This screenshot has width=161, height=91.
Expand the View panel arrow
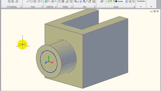[95, 7]
